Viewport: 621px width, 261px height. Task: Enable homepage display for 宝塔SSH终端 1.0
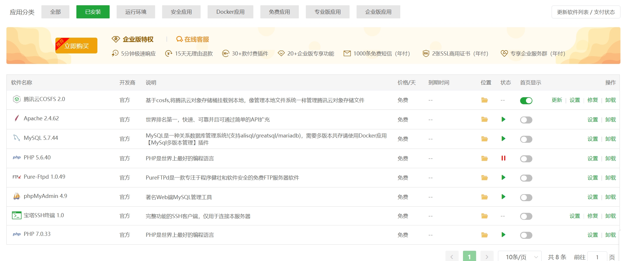526,216
